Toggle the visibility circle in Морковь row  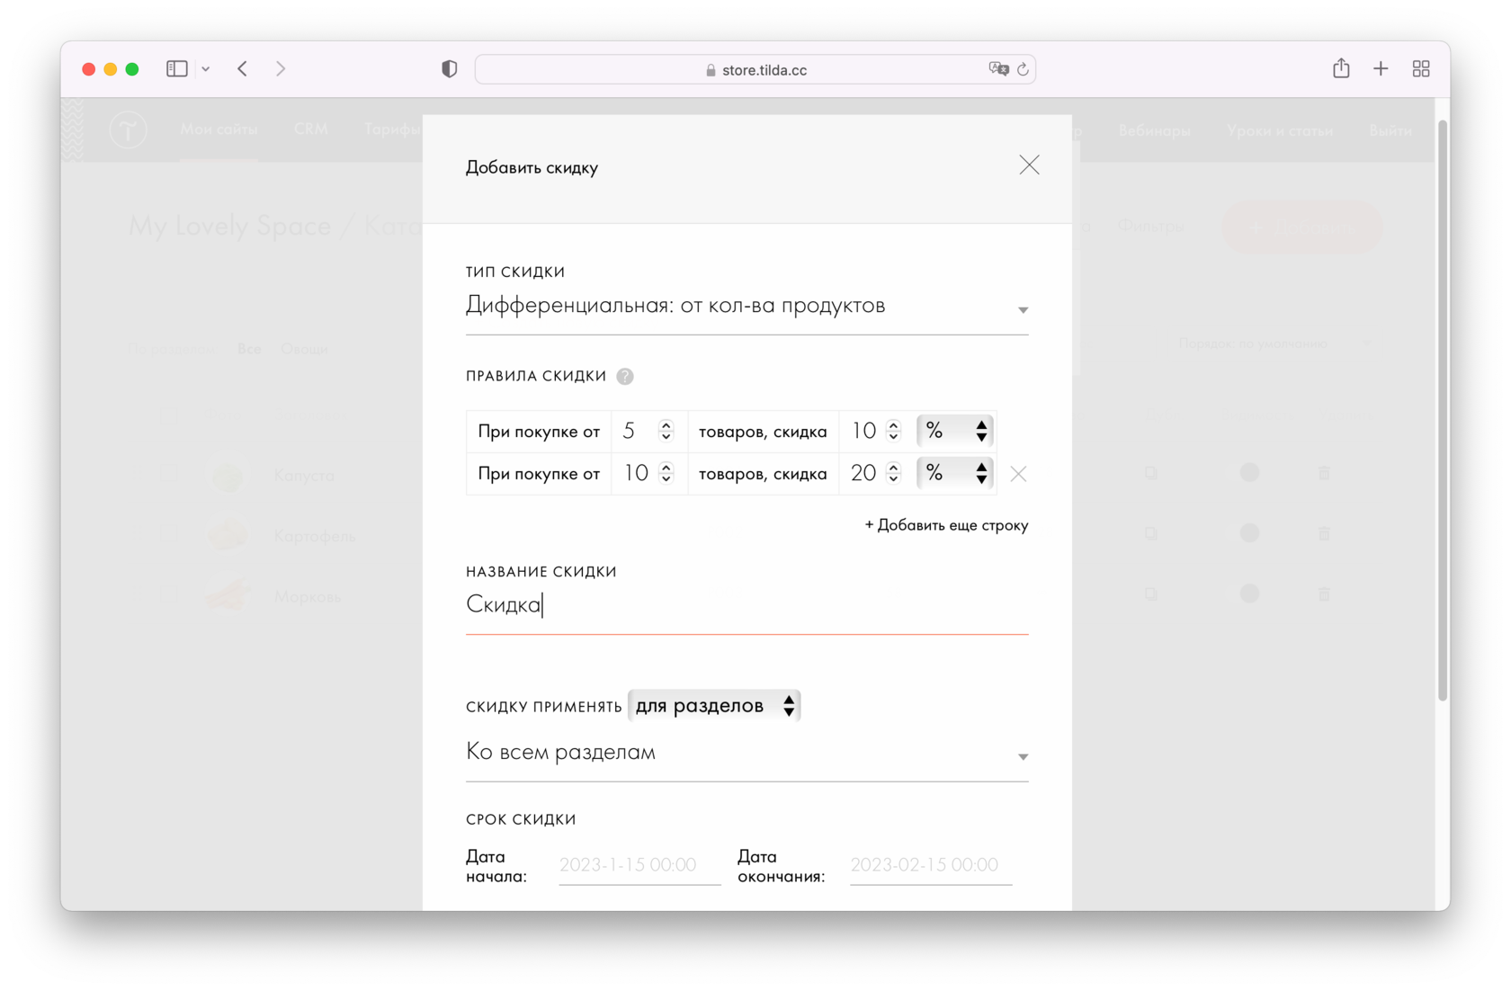[x=1249, y=594]
